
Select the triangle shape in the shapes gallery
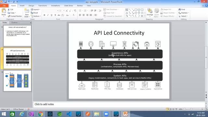pos(127,13)
